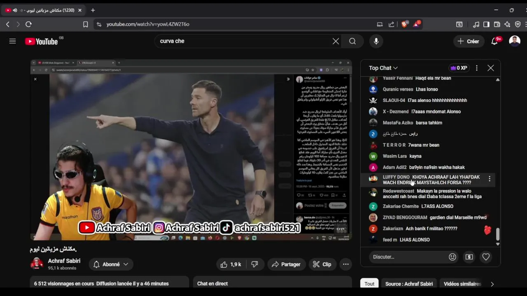Select the Vidéos similaires chip
Screen dimensions: 527x296
[462, 284]
